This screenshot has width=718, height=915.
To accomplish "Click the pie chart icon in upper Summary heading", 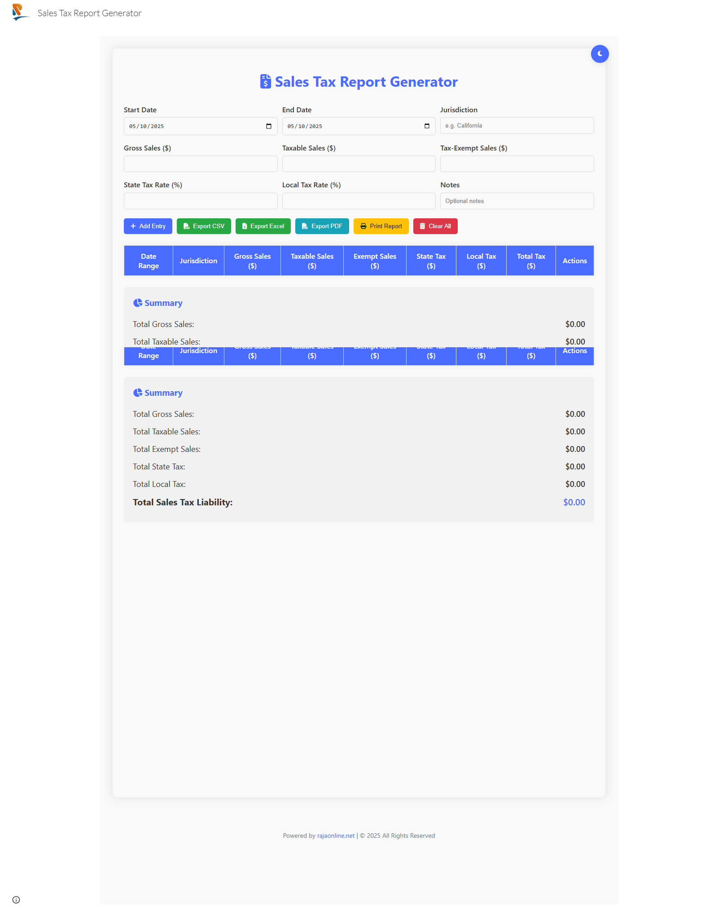I will tap(138, 303).
